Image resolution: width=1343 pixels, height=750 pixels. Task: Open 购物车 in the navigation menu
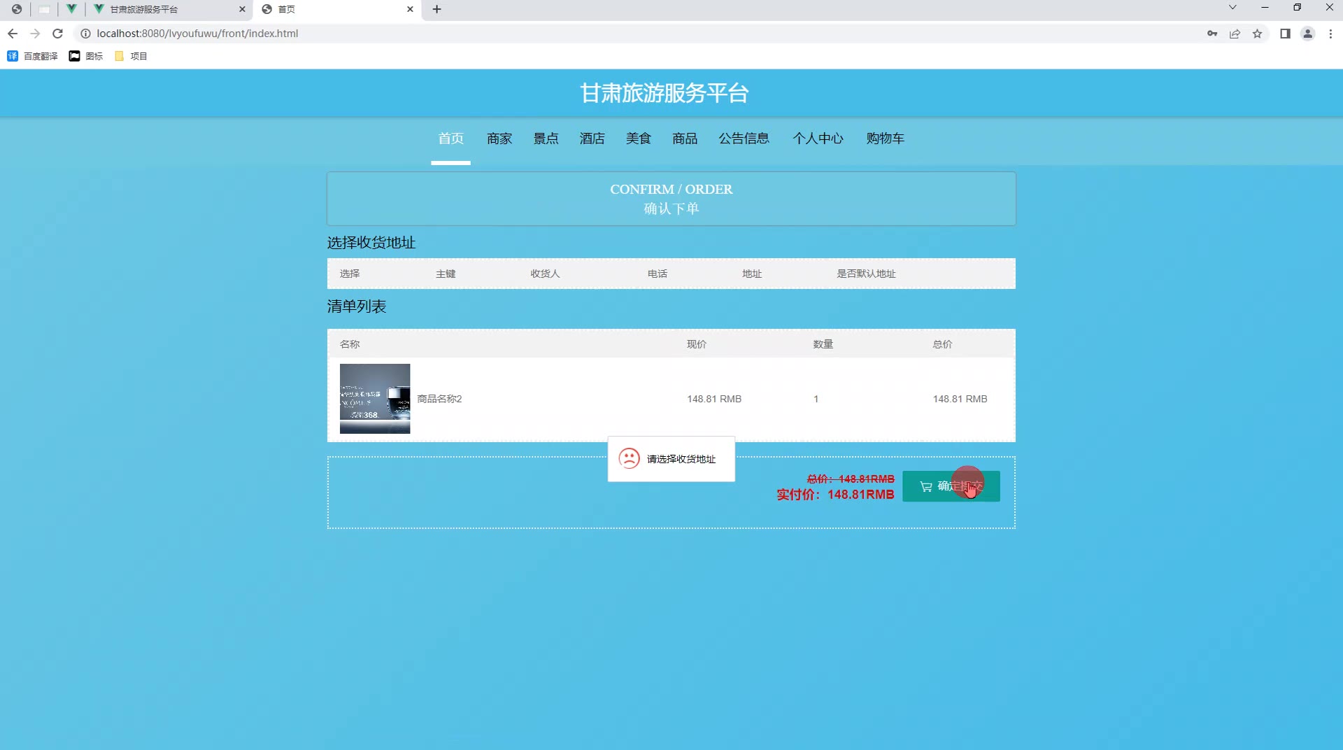(885, 139)
